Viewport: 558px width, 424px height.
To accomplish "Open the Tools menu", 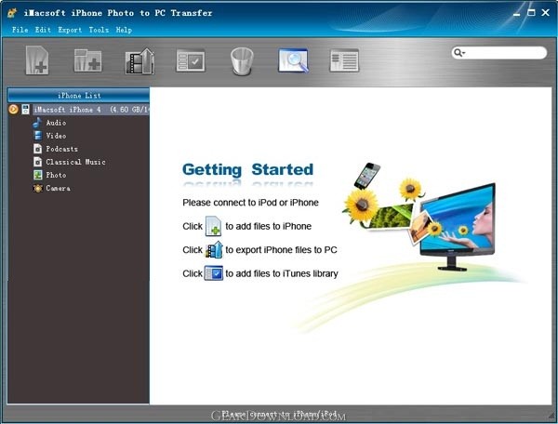I will click(x=99, y=30).
